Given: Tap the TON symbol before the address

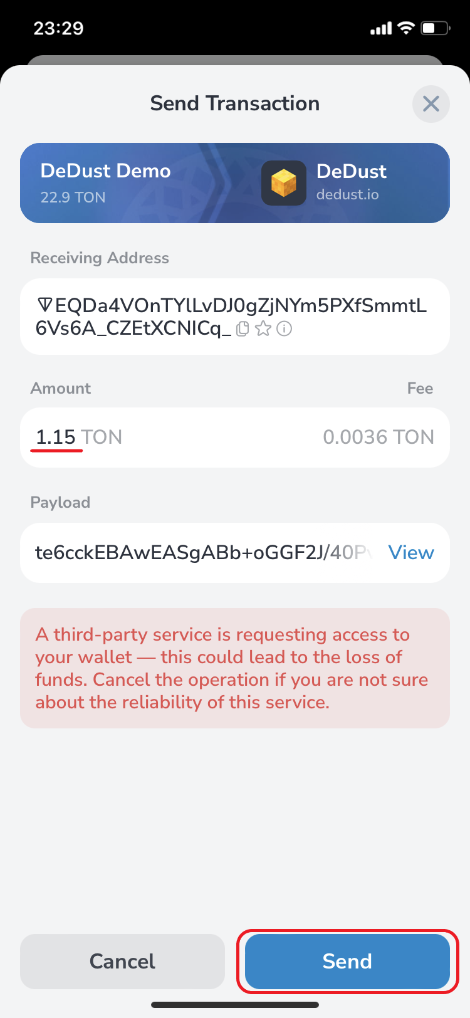Looking at the screenshot, I should [x=45, y=306].
